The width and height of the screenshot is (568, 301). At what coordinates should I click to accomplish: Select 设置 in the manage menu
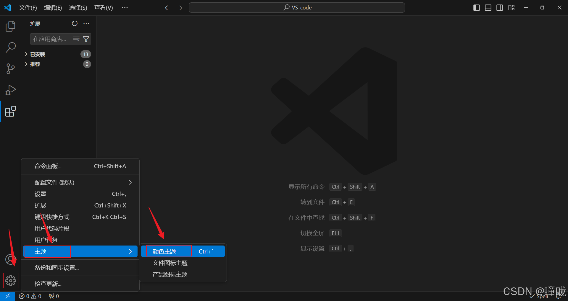80,194
